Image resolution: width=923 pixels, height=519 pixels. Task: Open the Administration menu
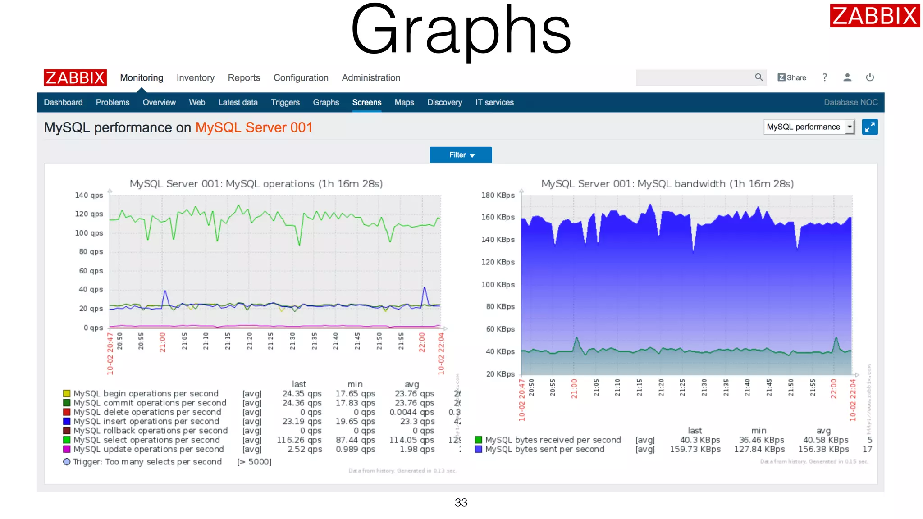(x=371, y=77)
